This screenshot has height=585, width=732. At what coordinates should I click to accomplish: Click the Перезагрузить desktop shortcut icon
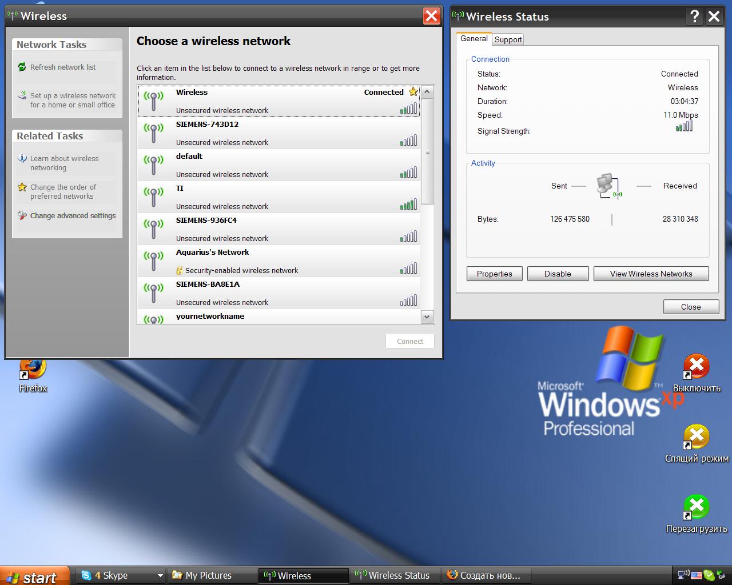tap(696, 507)
